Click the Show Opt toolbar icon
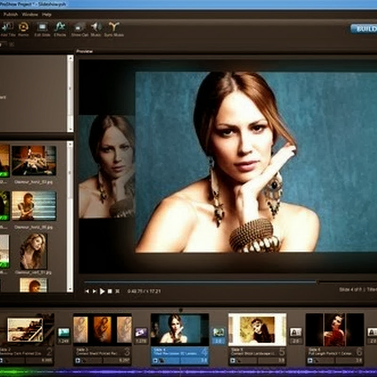Screen dimensions: 377x377 pos(79,28)
